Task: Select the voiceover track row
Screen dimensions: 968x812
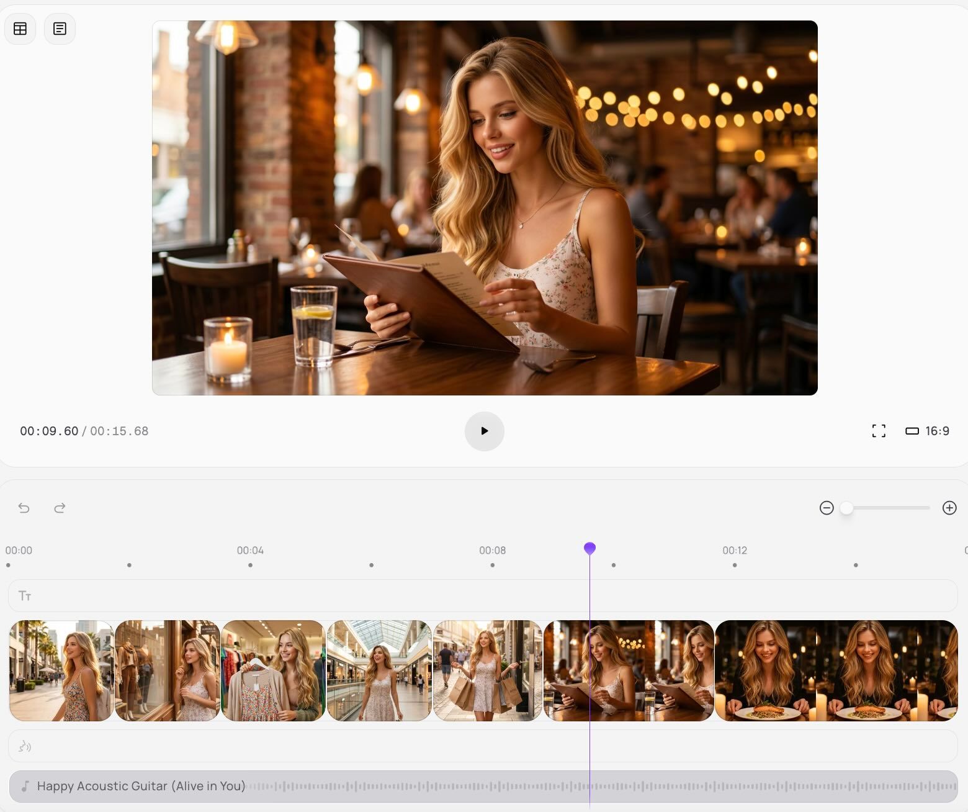Action: (483, 746)
